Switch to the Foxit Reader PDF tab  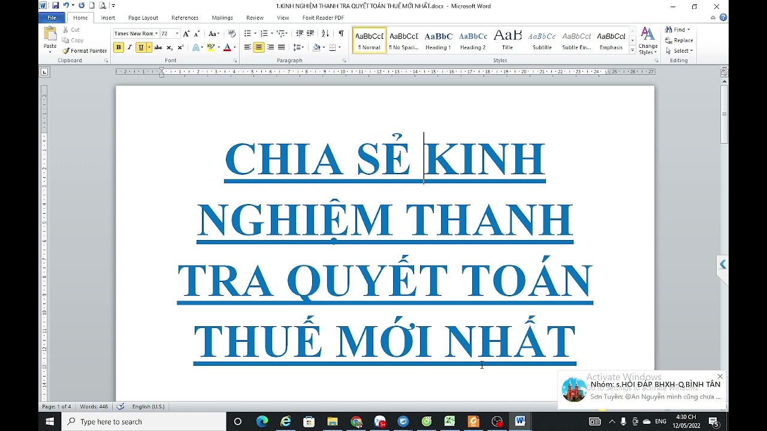pos(323,18)
